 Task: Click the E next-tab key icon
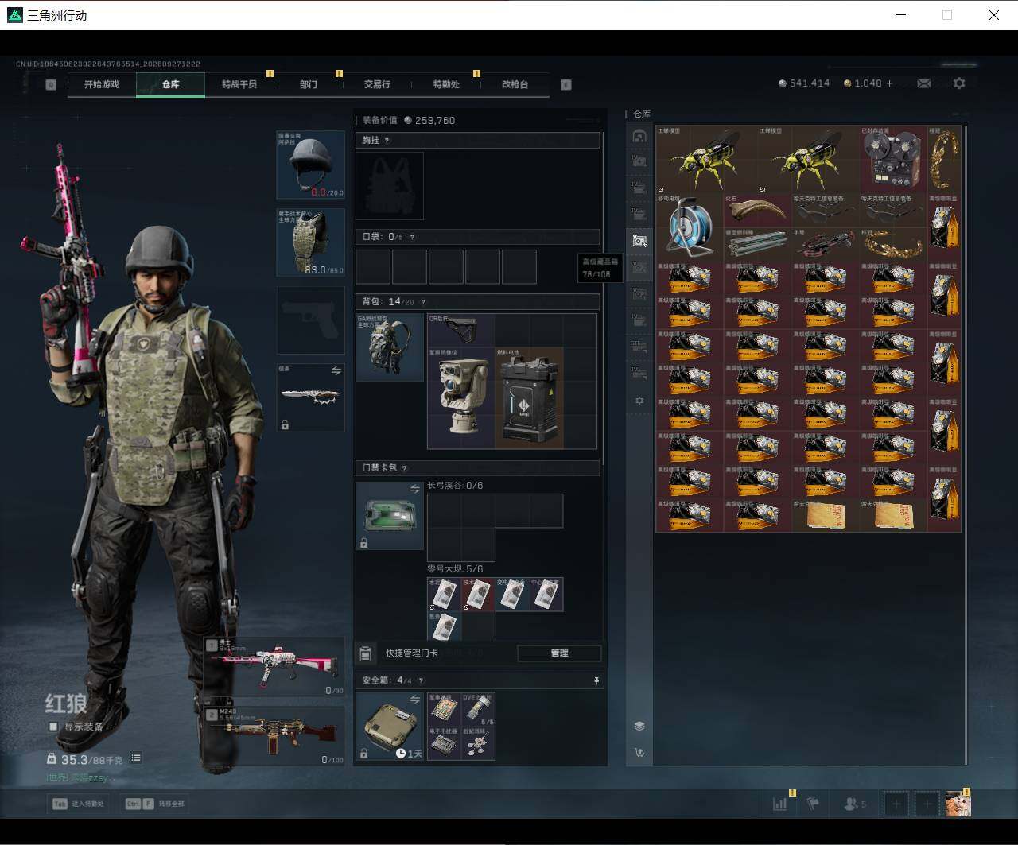click(566, 84)
